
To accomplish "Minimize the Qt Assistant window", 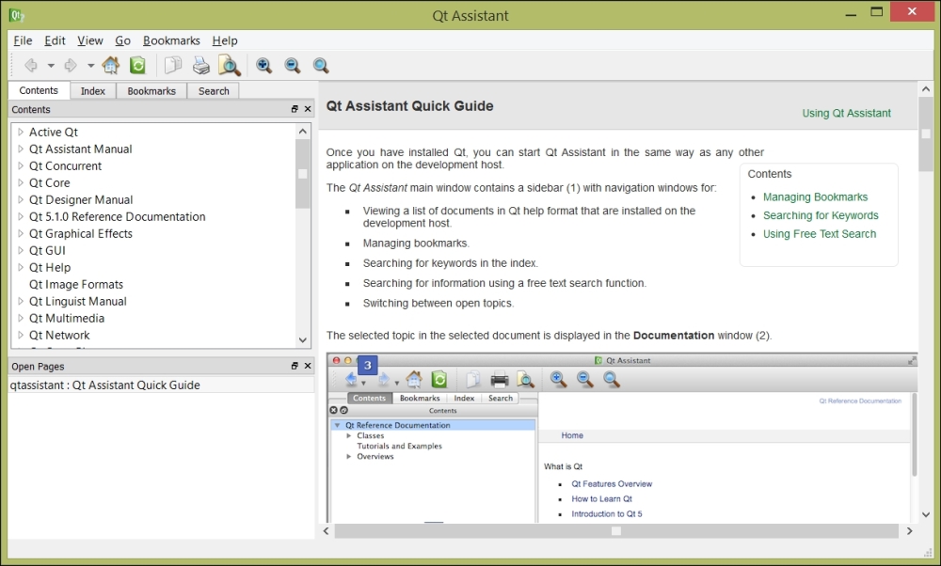I will [851, 13].
